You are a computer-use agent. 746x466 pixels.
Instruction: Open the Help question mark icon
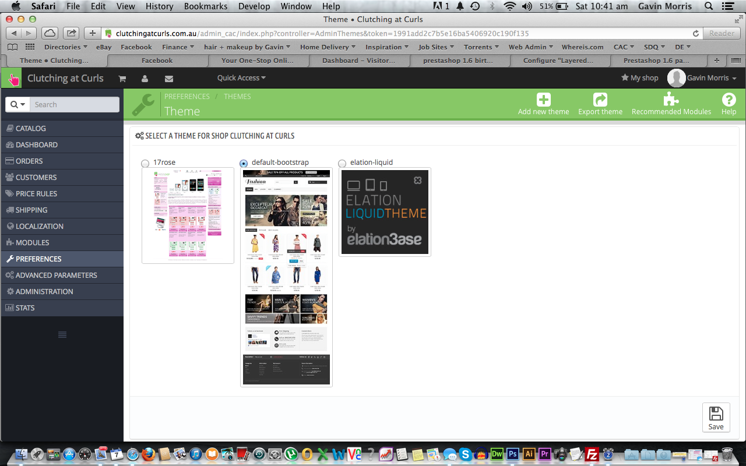tap(729, 100)
